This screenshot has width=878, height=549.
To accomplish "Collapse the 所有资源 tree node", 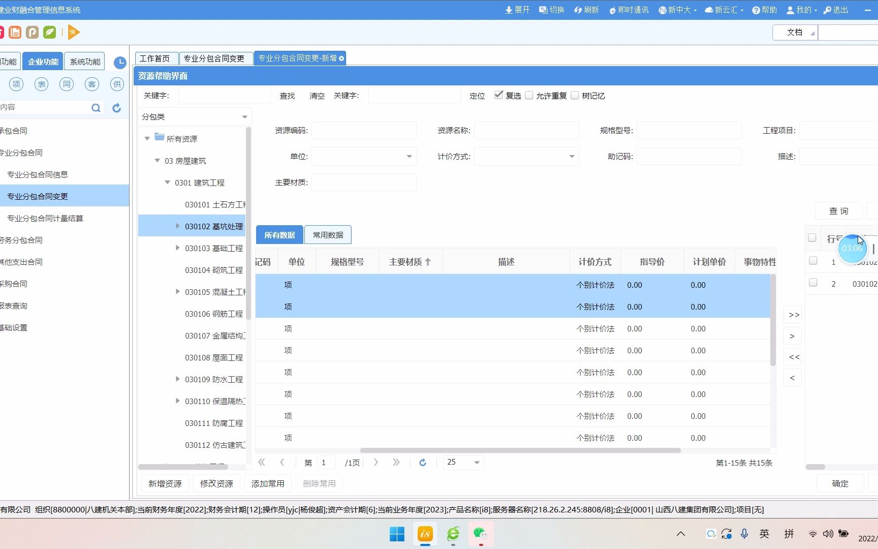I will 147,138.
